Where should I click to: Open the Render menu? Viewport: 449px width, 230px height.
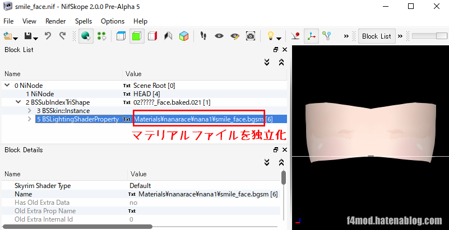click(x=55, y=21)
